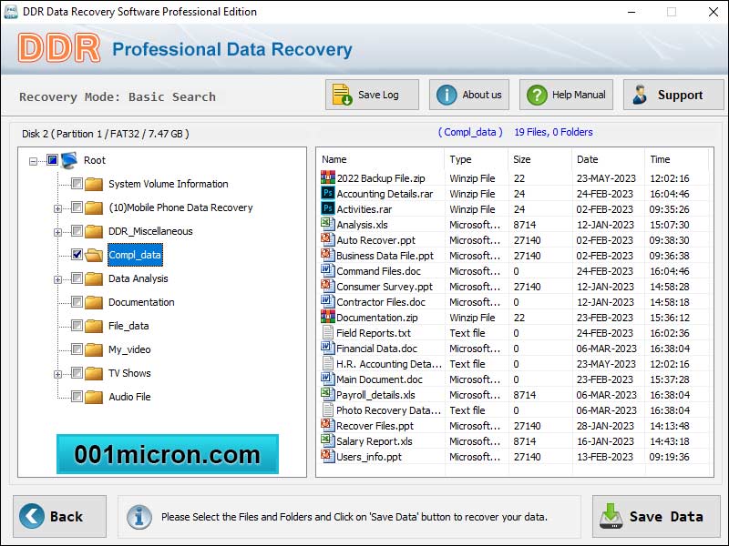Viewport: 729px width, 546px height.
Task: Open the 001micron.com banner link
Action: 167,455
